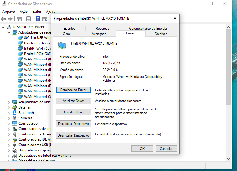Expand Dispositivos de Interface Humana node
The width and height of the screenshot is (237, 171).
[x=9, y=156]
